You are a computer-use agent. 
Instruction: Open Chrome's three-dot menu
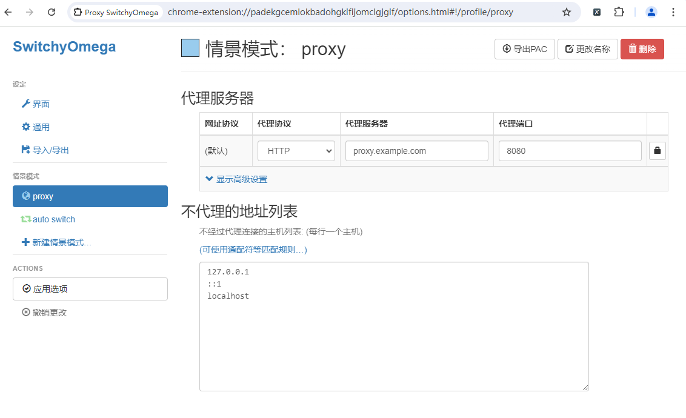(x=673, y=11)
